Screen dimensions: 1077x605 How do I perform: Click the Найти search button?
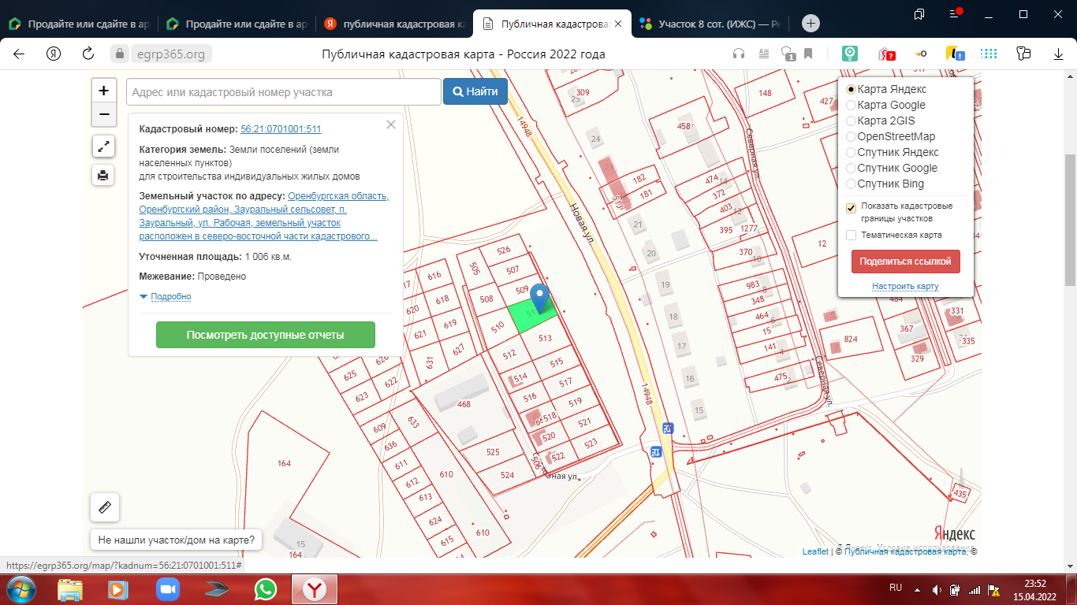[x=475, y=91]
